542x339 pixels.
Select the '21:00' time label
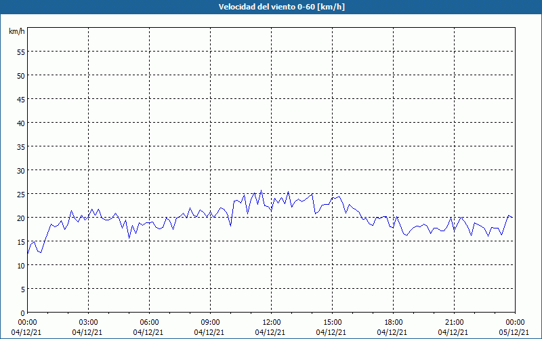[x=454, y=323]
